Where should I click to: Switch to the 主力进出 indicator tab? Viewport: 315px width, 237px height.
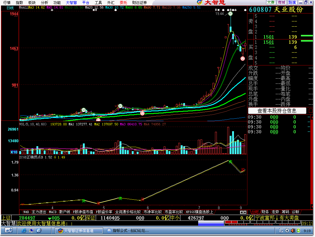(x=39, y=212)
